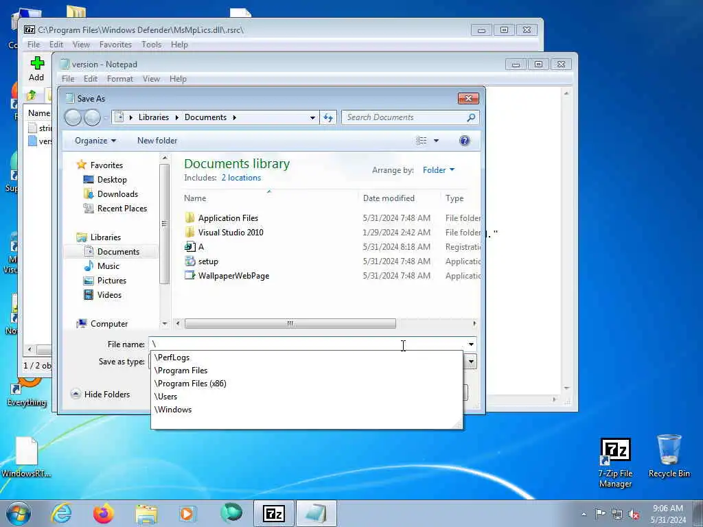
Task: Show hidden tray icons arrow
Action: click(x=584, y=514)
